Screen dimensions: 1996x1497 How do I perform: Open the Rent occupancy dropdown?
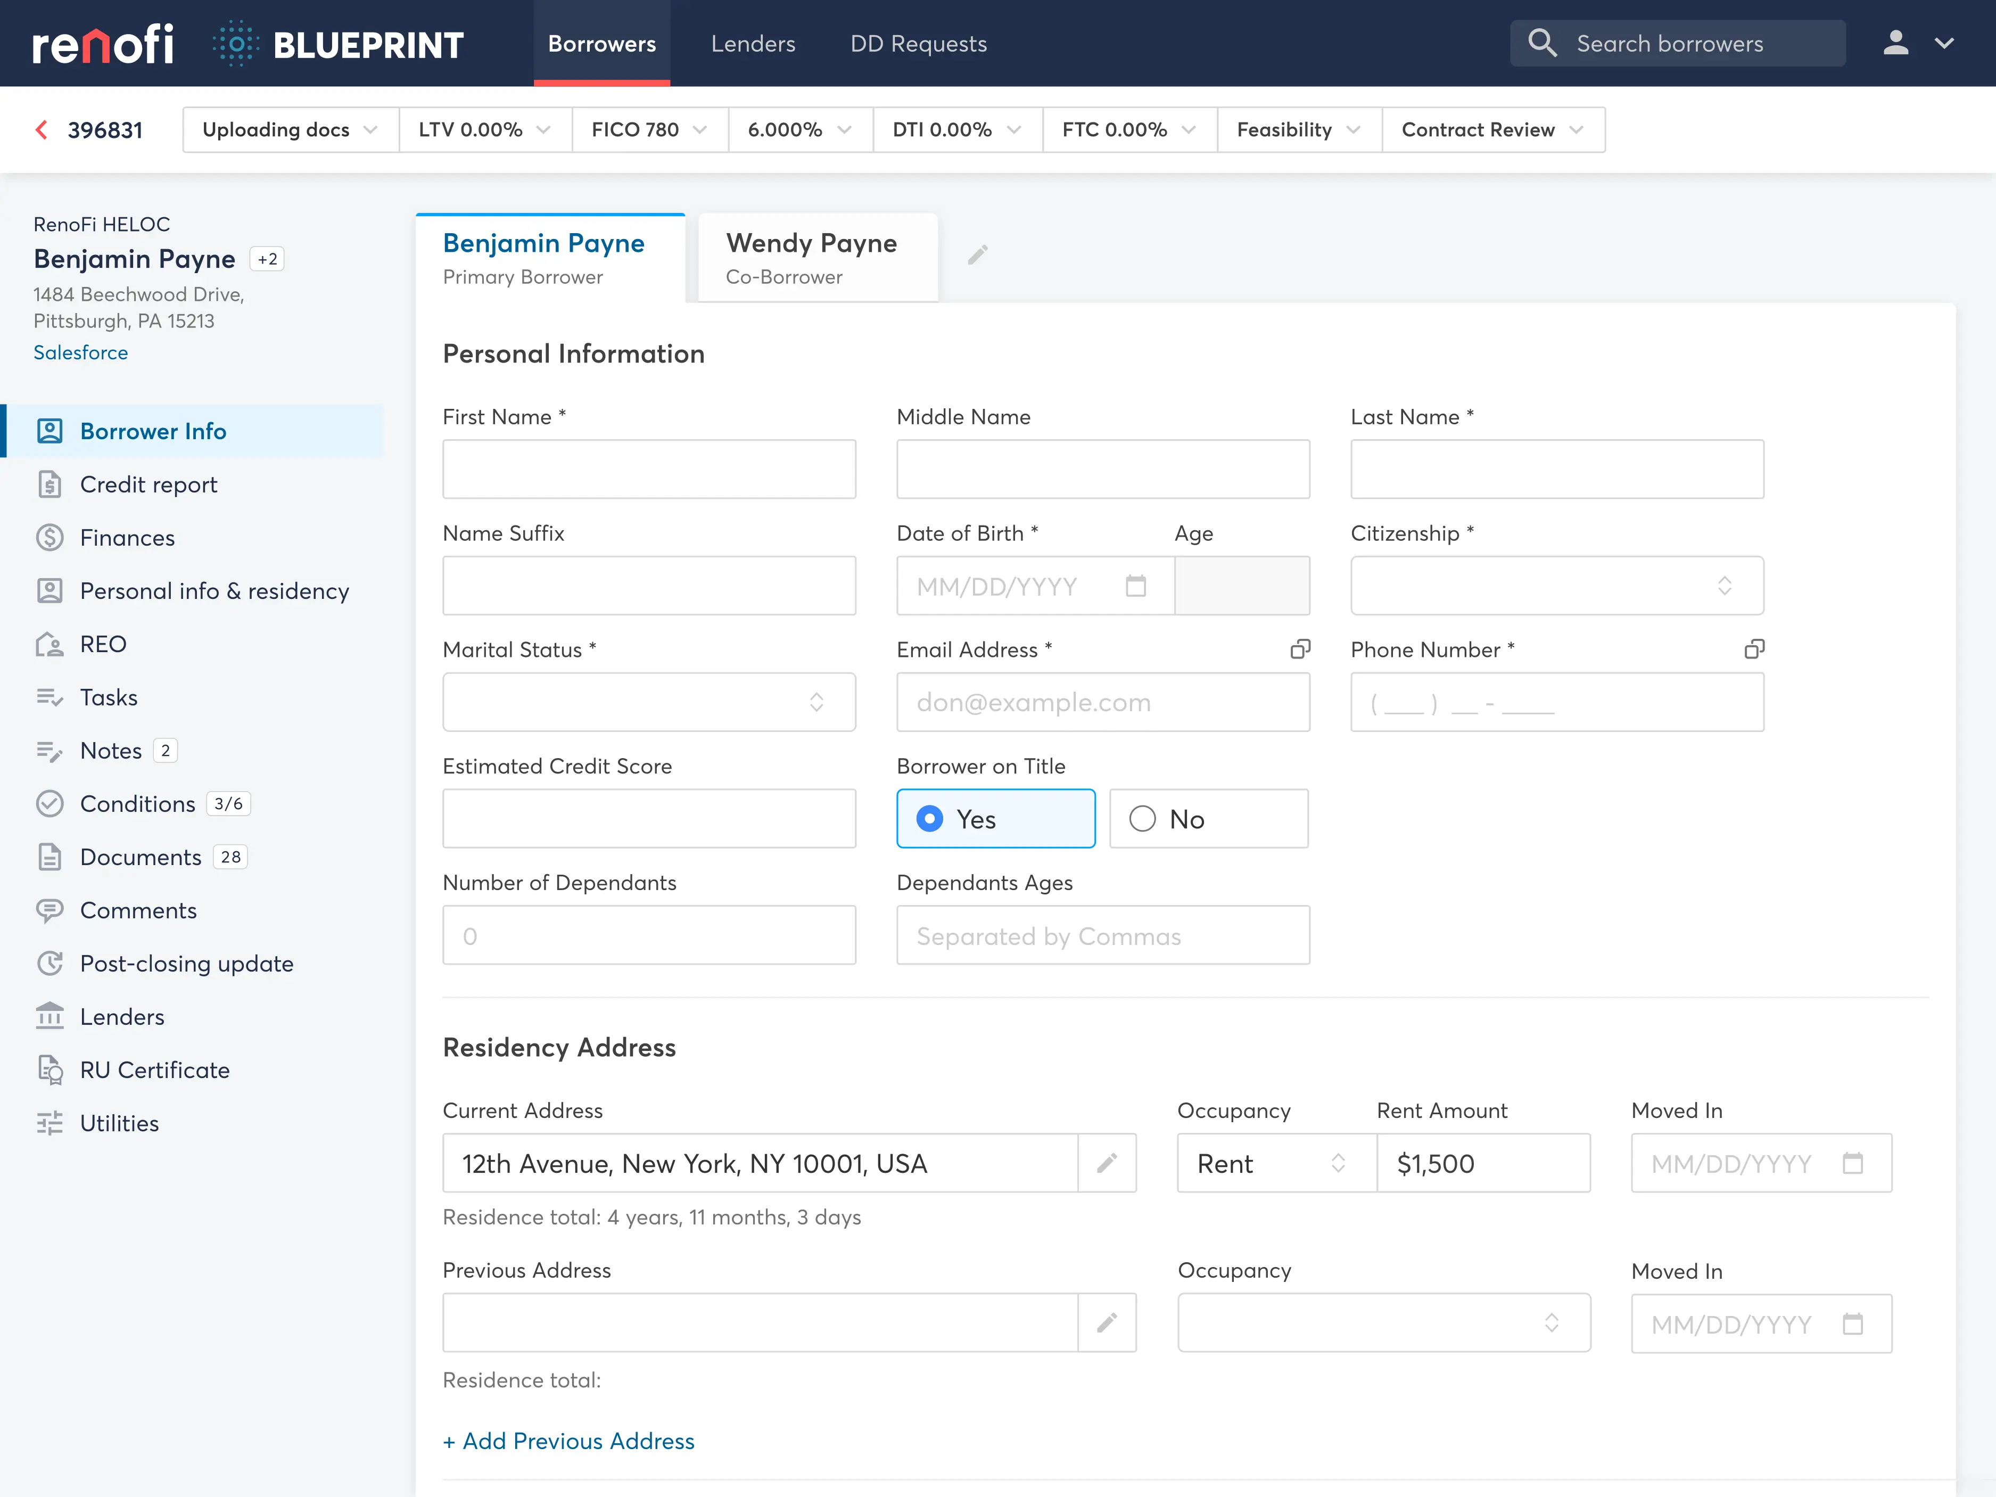pyautogui.click(x=1277, y=1163)
